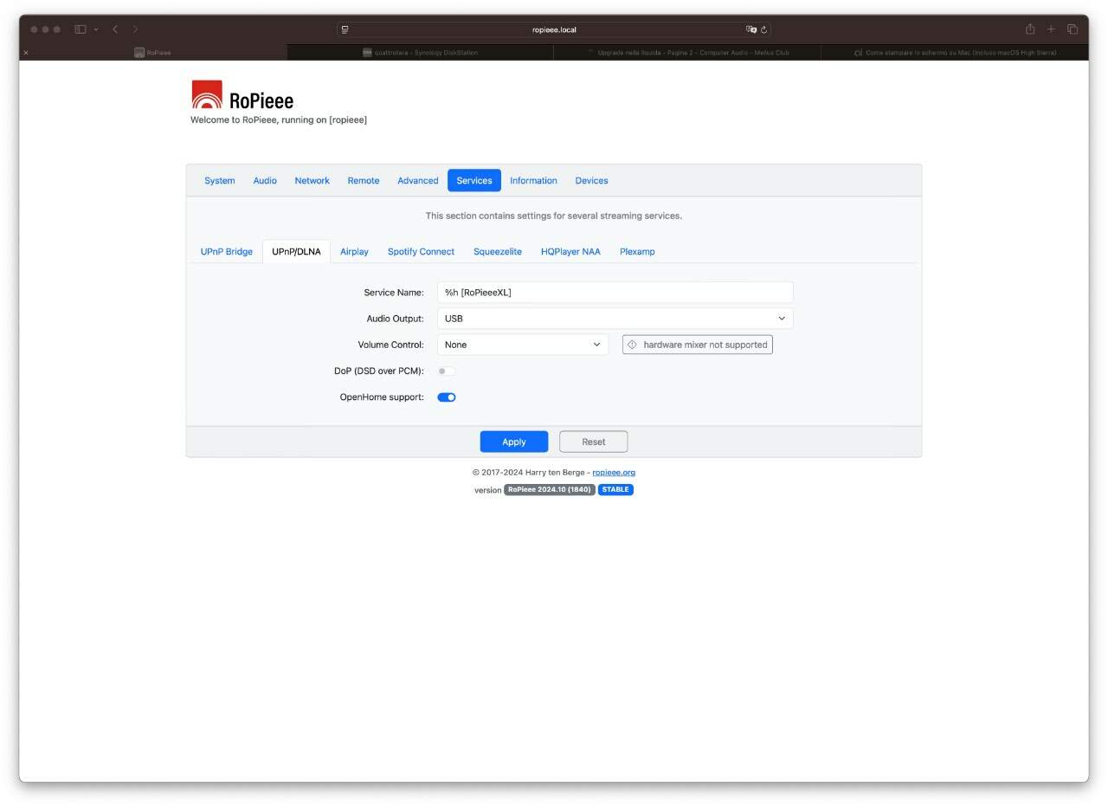The height and width of the screenshot is (806, 1108).
Task: Toggle the DoP (DSD over PCM) switch
Action: click(446, 371)
